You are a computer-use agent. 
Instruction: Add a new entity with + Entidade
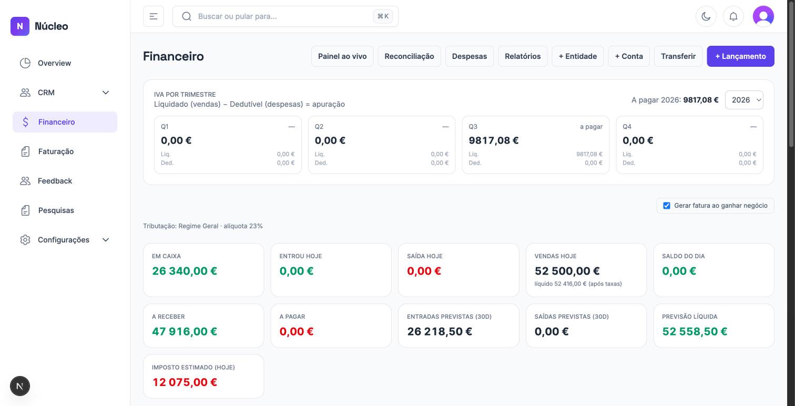[x=577, y=56]
